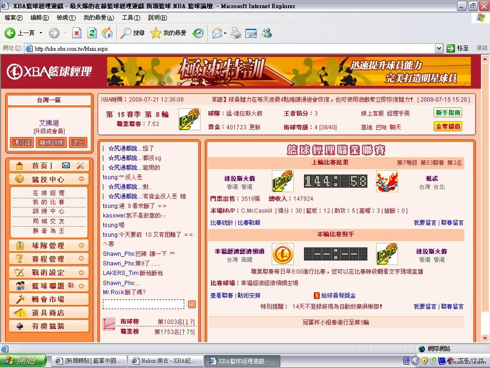Image resolution: width=490 pixels, height=368 pixels.
Task: Open 我的最愛 favorites star in toolbar
Action: 168,33
